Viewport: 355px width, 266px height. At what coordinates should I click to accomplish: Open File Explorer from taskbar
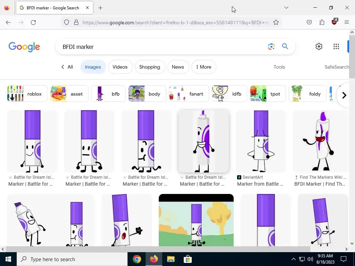171,259
